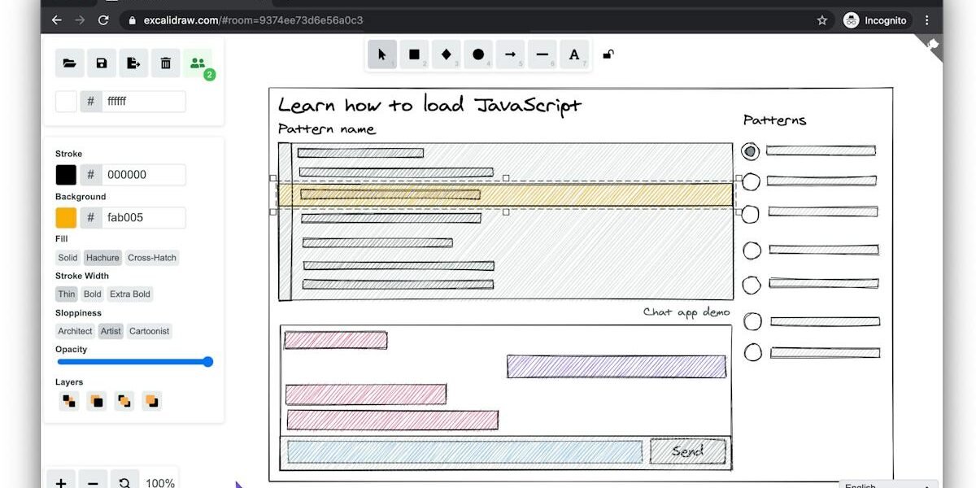
Task: Click the 'Patterns' heading text
Action: (774, 120)
